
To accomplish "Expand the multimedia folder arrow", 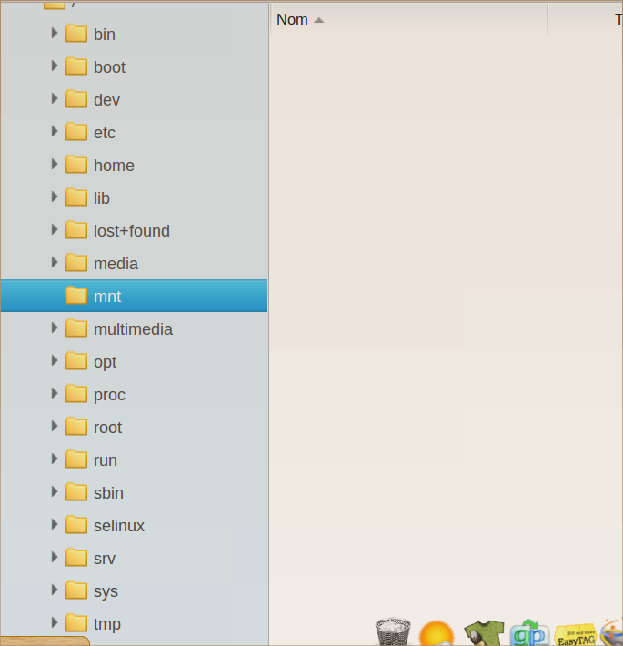I will point(54,328).
